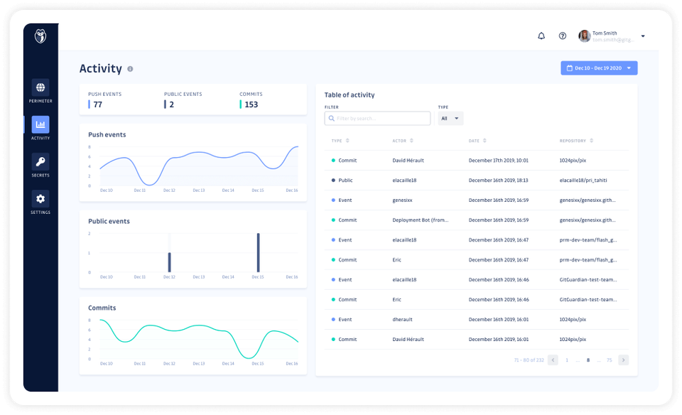682x415 pixels.
Task: Click the Filter by search input field
Action: pos(377,118)
